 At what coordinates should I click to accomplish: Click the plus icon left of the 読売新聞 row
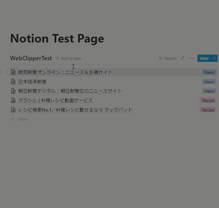coord(1,72)
